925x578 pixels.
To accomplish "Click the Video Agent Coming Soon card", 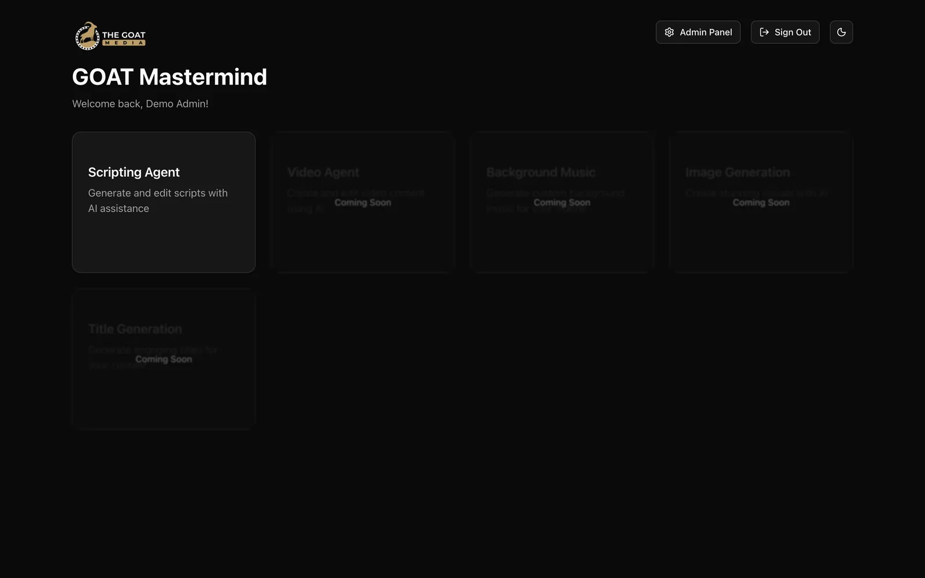I will click(362, 202).
